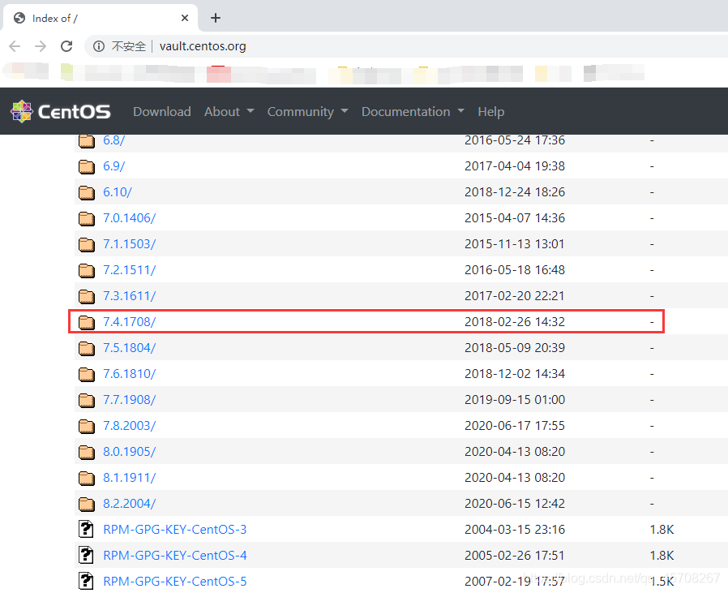Open the 6.10/ directory link
The height and width of the screenshot is (593, 728).
coord(118,192)
